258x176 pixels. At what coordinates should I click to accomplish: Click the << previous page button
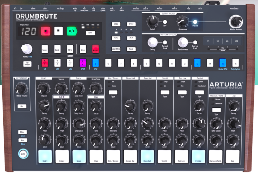coord(116,38)
